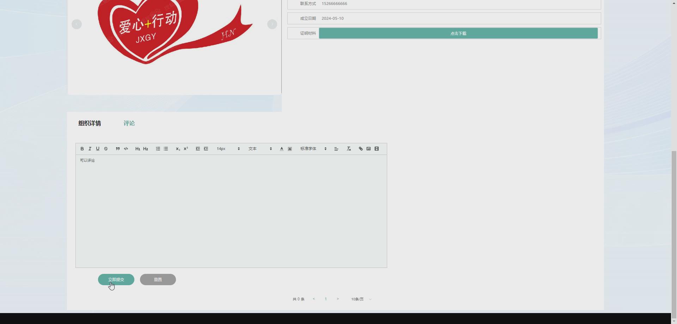The width and height of the screenshot is (677, 324).
Task: Download the proof material via 点击下载
Action: pyautogui.click(x=458, y=33)
